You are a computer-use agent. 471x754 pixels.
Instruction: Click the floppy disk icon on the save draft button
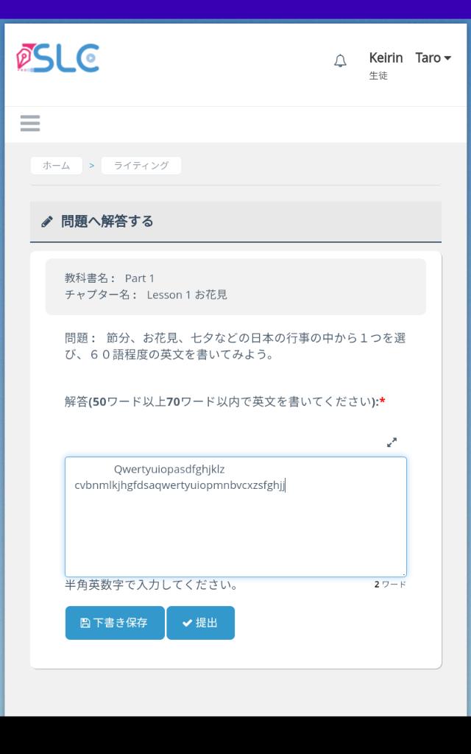click(x=85, y=623)
